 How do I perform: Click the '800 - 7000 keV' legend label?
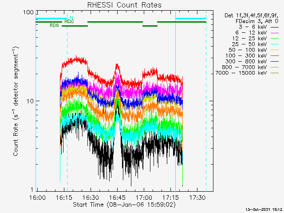[x=245, y=67]
